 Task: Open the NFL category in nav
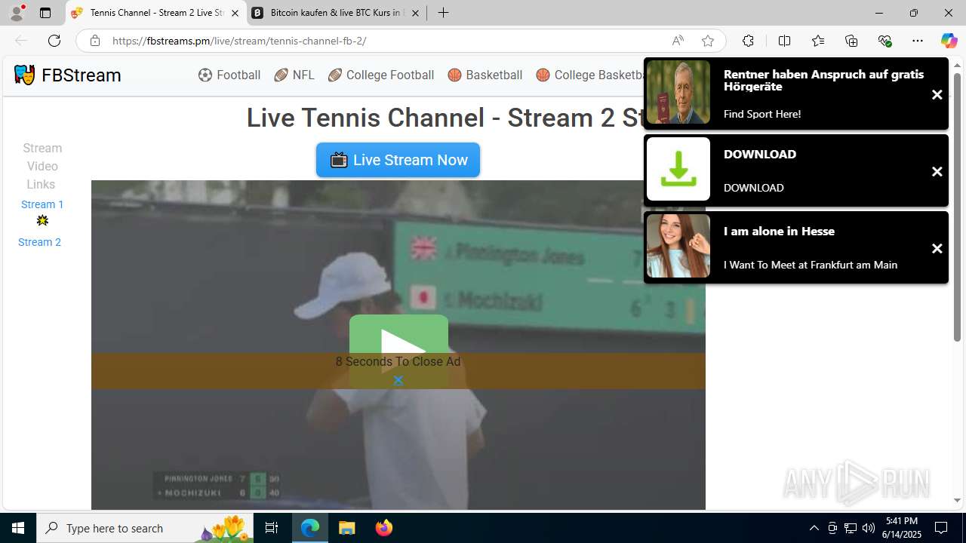coord(294,75)
